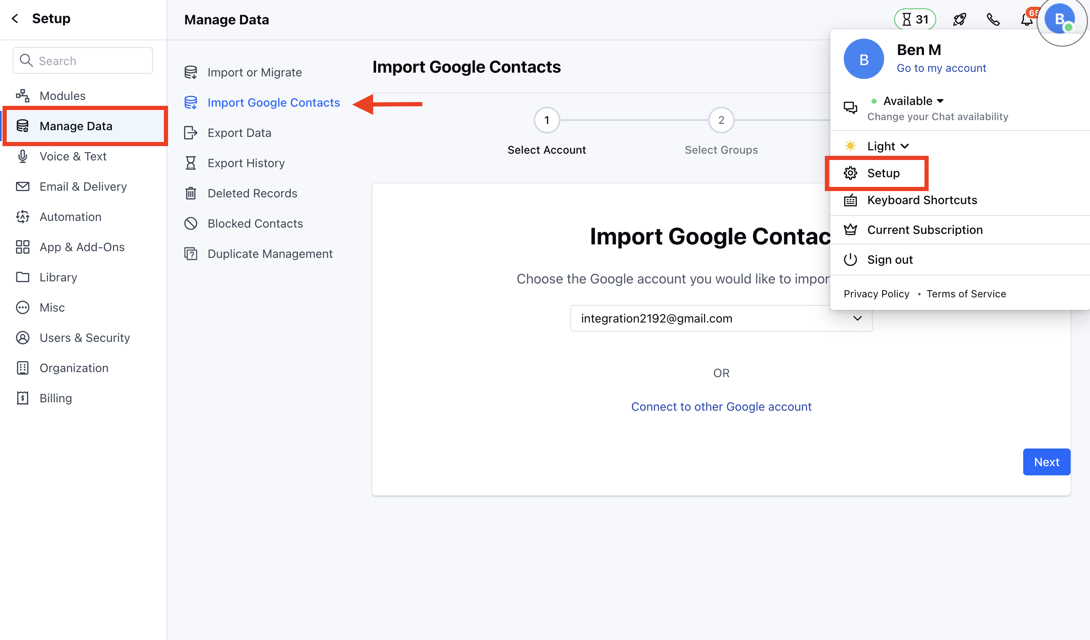The height and width of the screenshot is (640, 1090).
Task: Select Sign out from profile menu
Action: pos(890,260)
